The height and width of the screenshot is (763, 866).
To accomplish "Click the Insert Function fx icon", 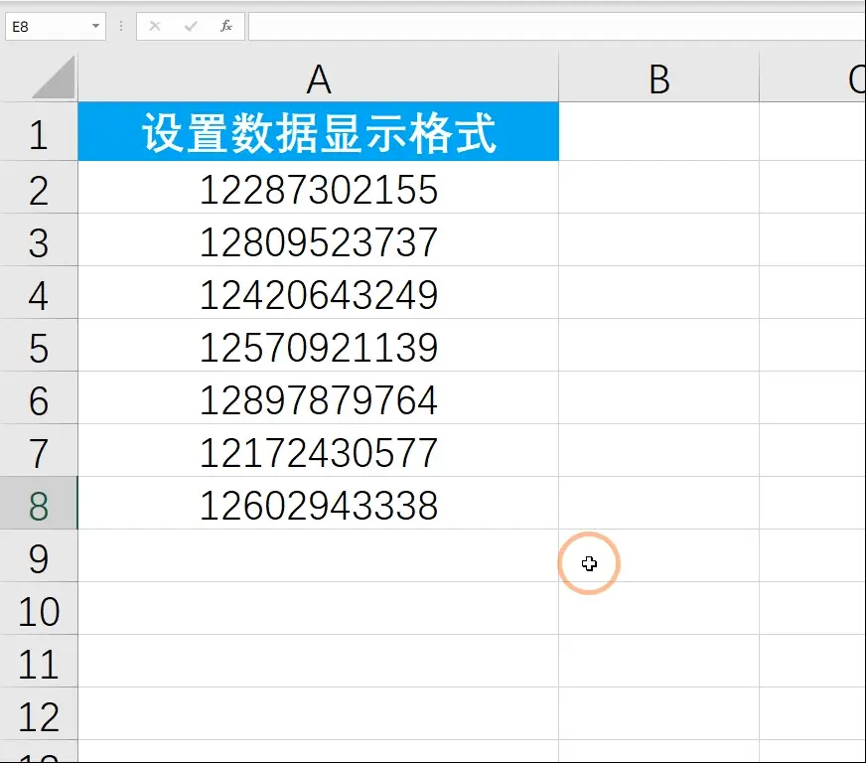I will 225,27.
